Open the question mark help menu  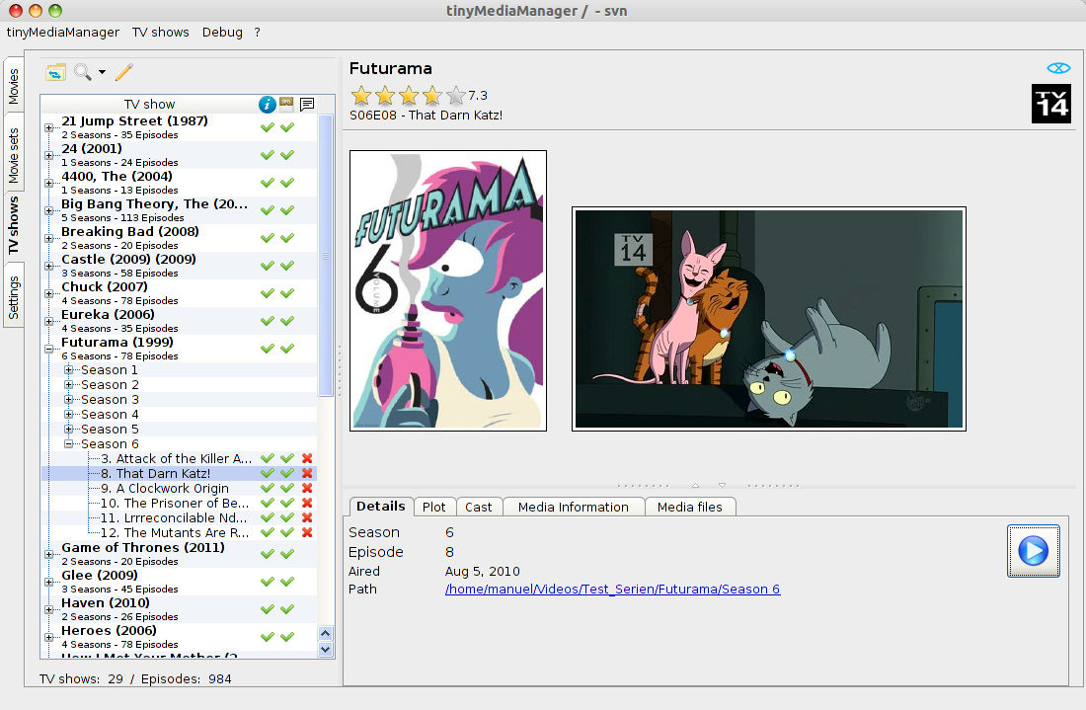257,32
